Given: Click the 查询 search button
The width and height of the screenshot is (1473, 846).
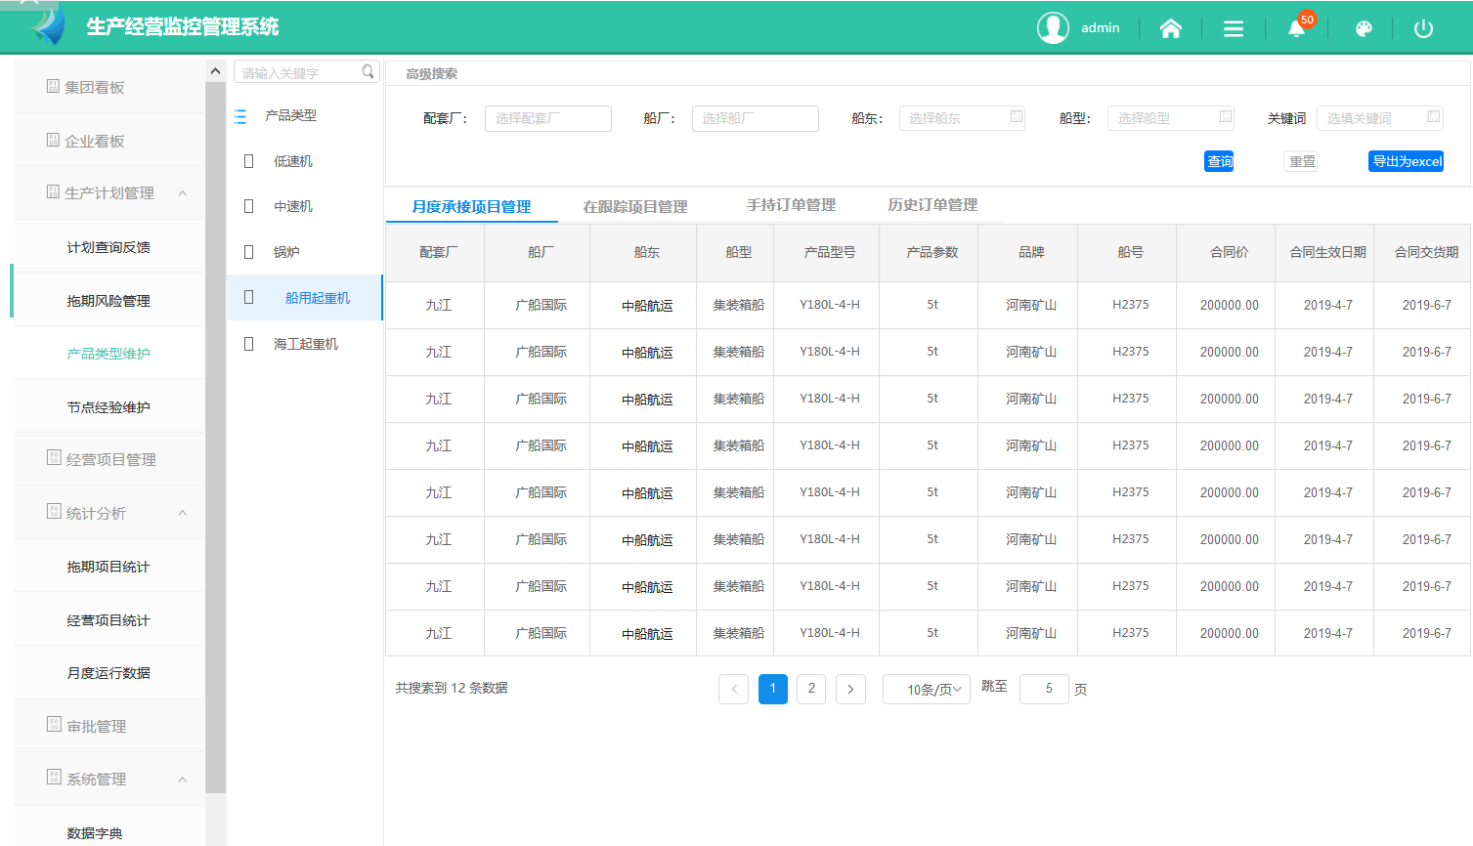Looking at the screenshot, I should click(x=1219, y=161).
